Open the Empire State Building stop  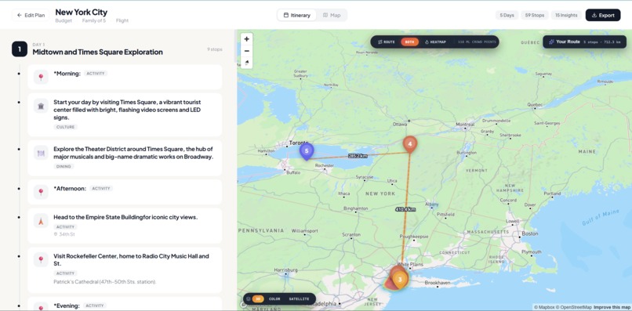(125, 226)
